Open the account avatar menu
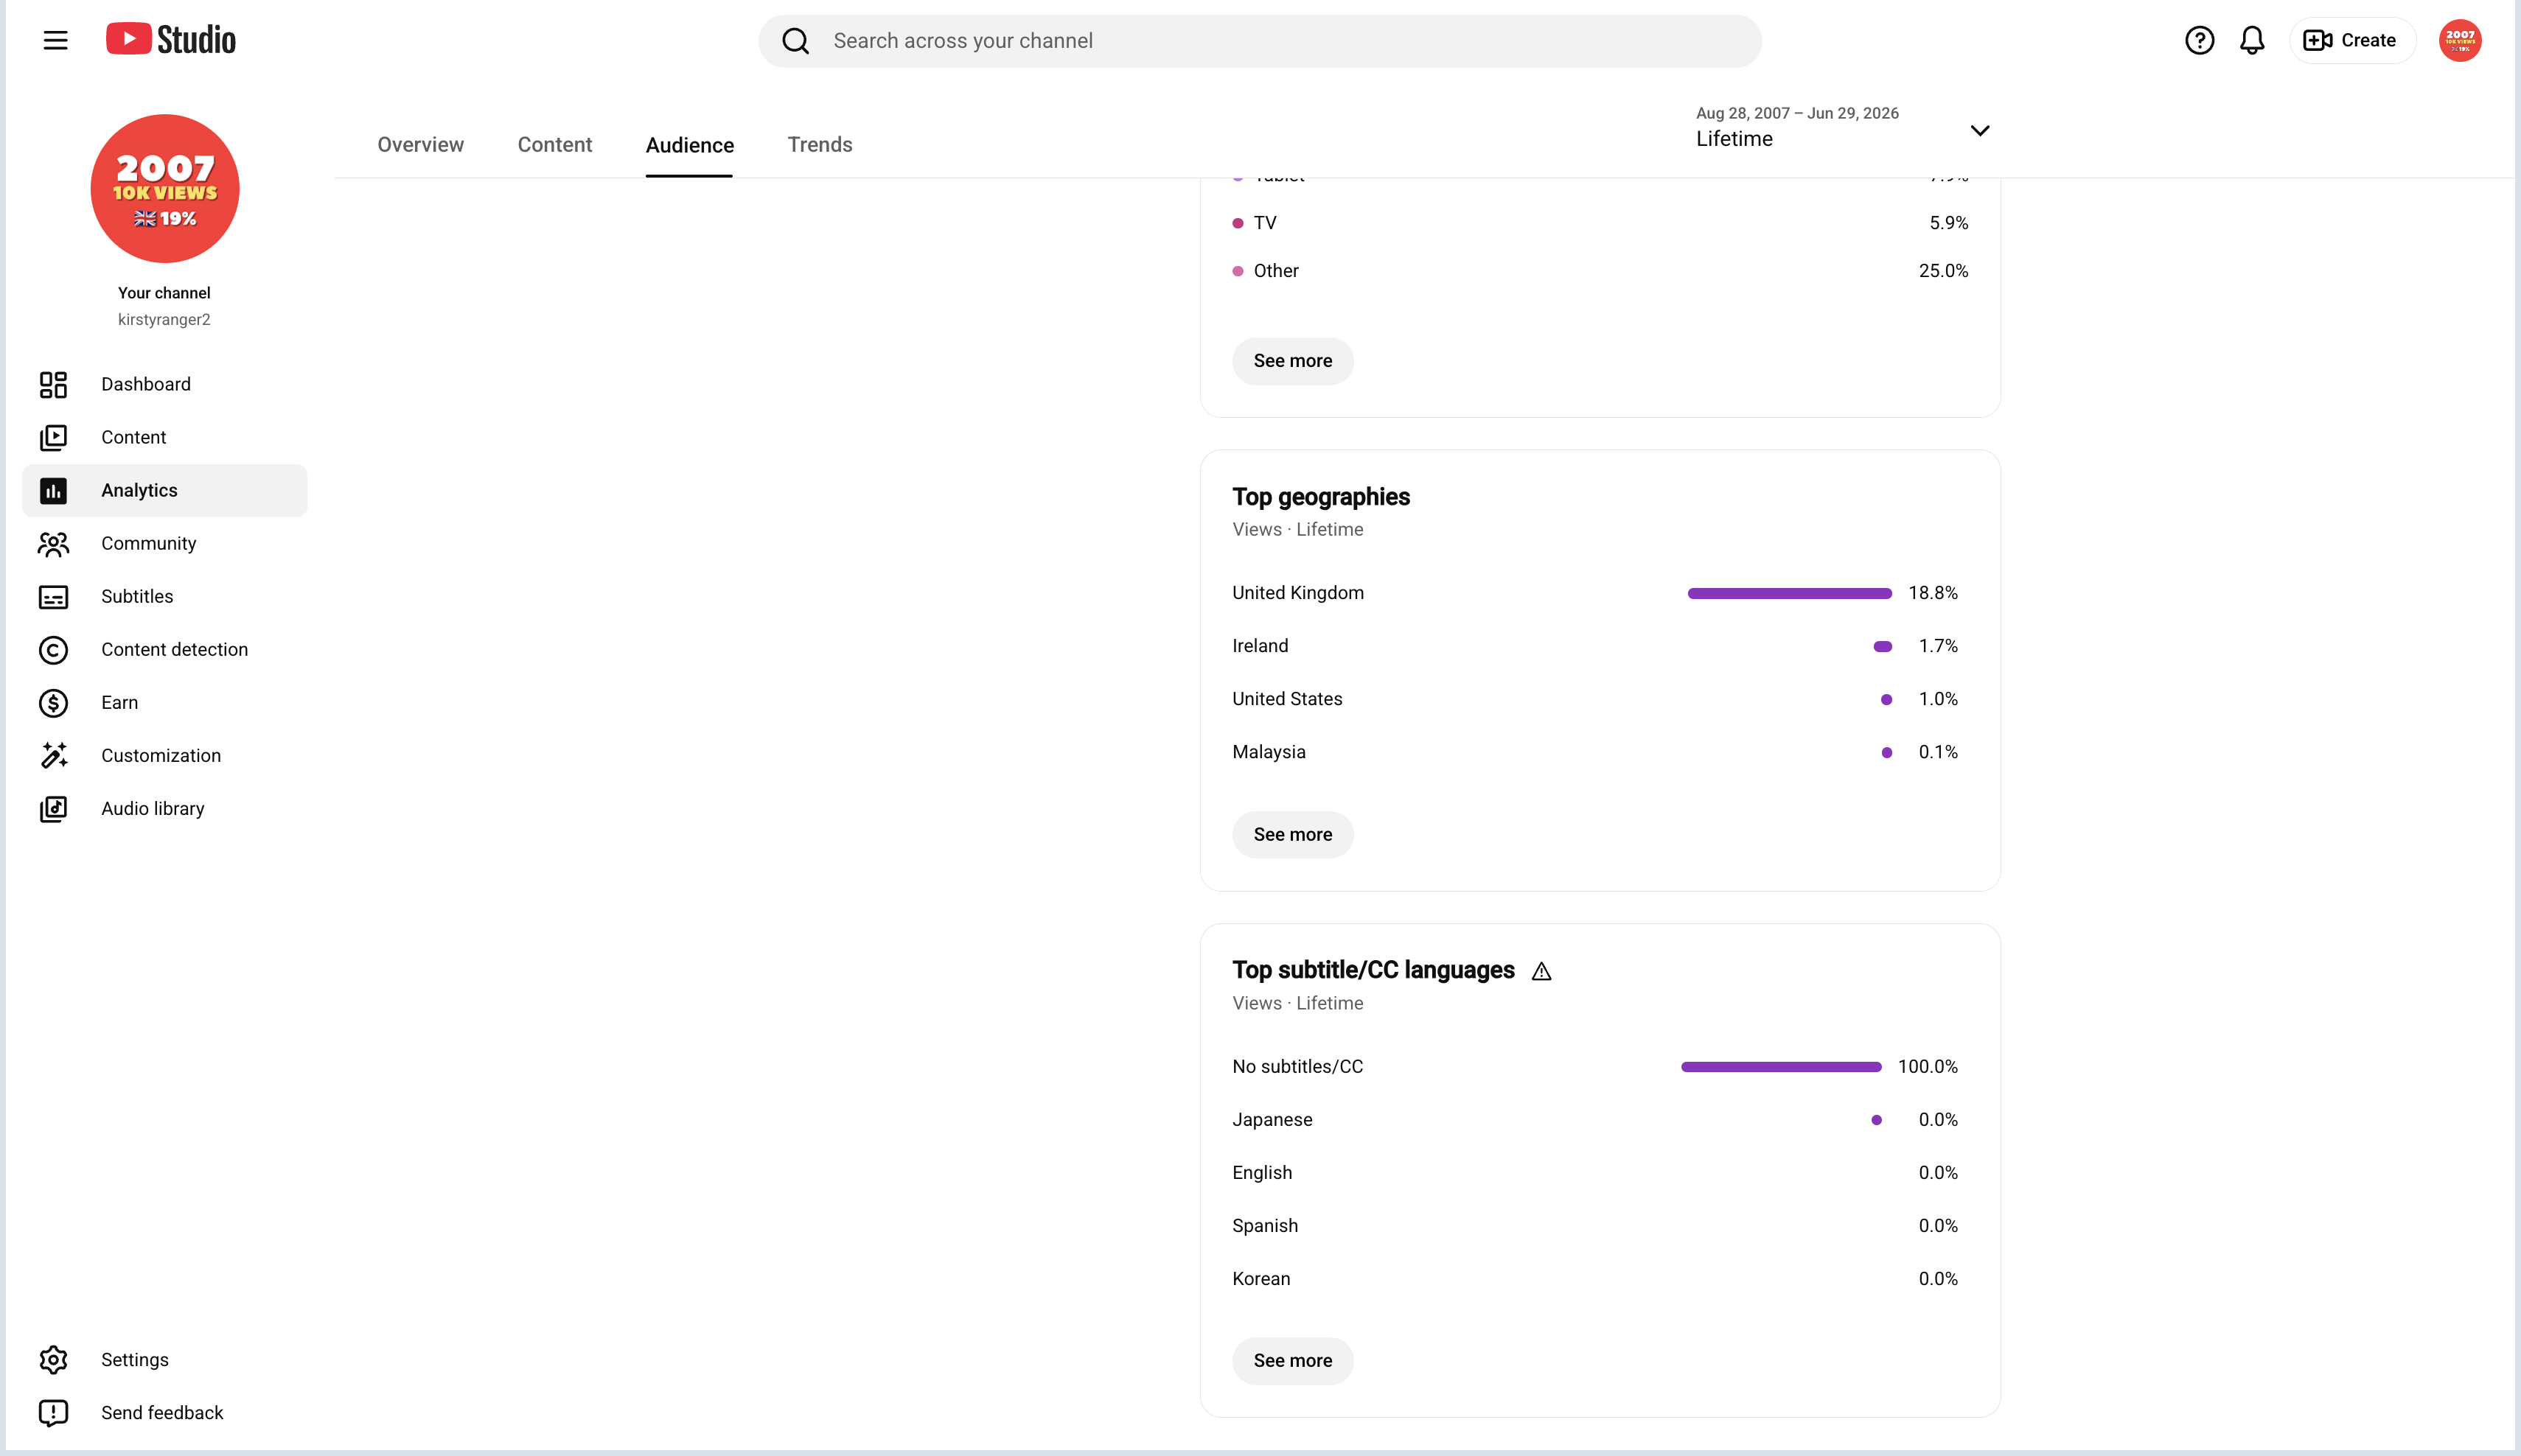2521x1456 pixels. click(x=2460, y=40)
